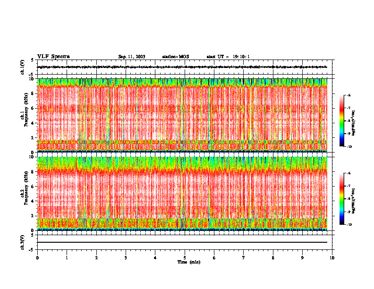Click the "-8" label on ch.2 colorbar
Screen dimensions: 374x289
click(348, 199)
